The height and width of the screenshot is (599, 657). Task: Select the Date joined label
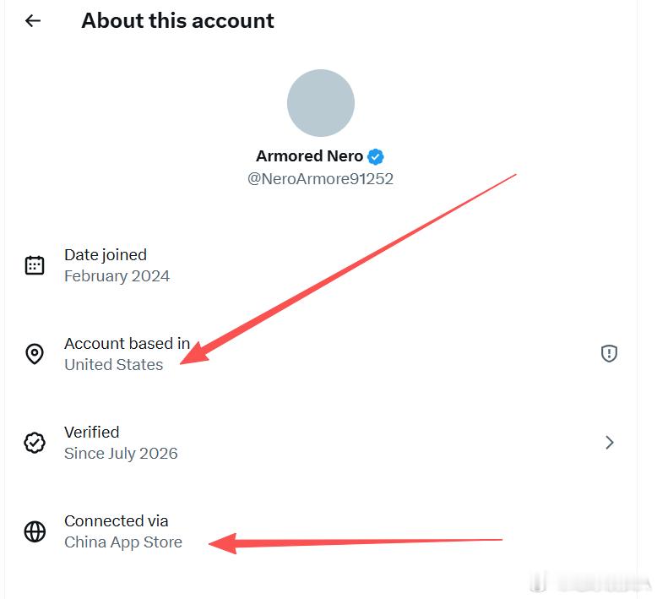(x=106, y=255)
